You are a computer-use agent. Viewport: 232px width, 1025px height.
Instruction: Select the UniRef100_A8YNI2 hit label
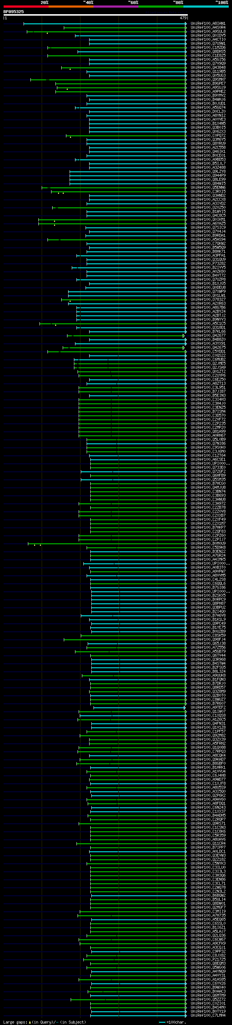(208, 115)
